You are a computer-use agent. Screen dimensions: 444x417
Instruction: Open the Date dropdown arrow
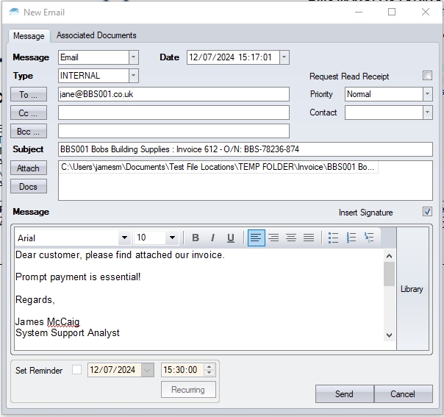(x=284, y=57)
